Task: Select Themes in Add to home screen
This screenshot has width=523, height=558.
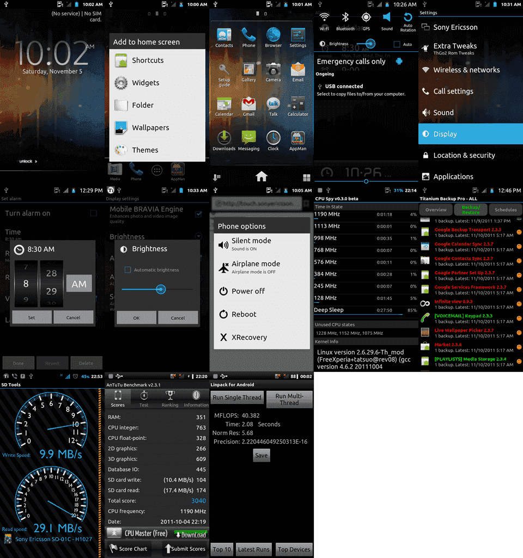Action: (x=157, y=150)
